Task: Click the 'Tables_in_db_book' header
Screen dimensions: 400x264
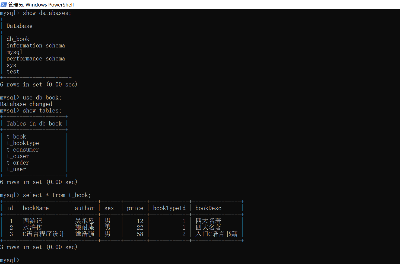Action: point(34,124)
